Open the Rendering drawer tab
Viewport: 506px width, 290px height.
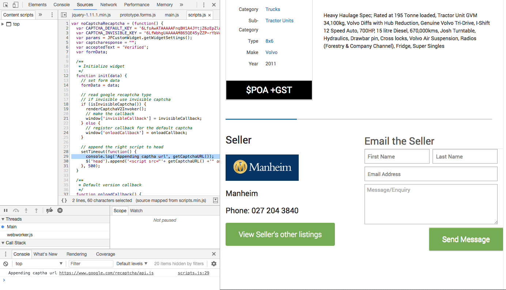(76, 254)
